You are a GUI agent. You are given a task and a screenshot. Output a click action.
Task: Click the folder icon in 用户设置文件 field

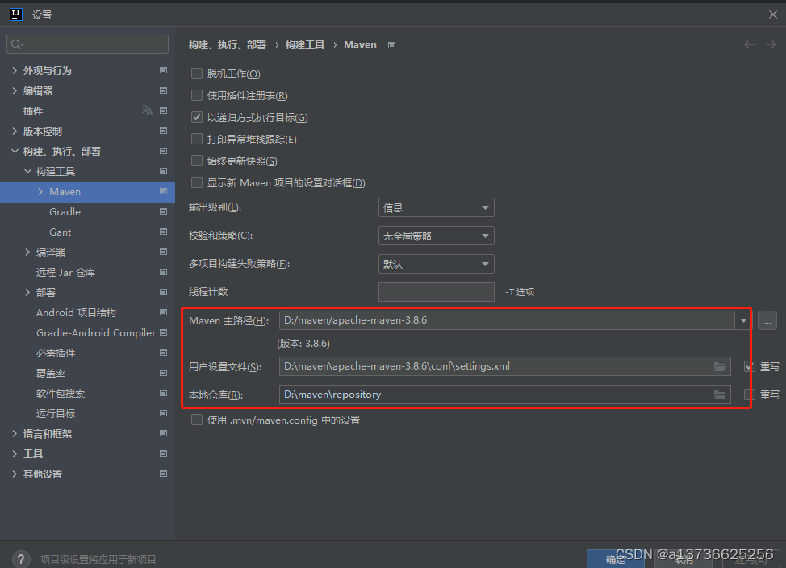click(720, 366)
